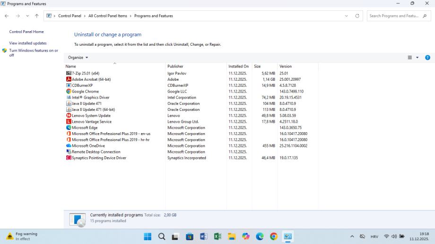Select Lenovo Vantage Service icon in list
Screen dimensions: 435x244
coord(69,122)
